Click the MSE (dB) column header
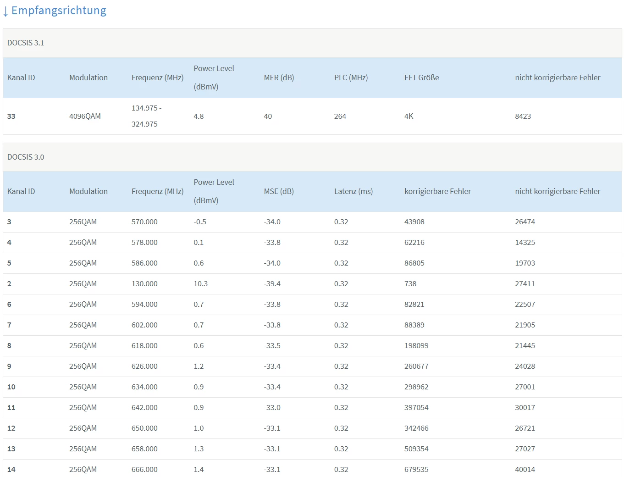Image resolution: width=624 pixels, height=477 pixels. coord(279,191)
